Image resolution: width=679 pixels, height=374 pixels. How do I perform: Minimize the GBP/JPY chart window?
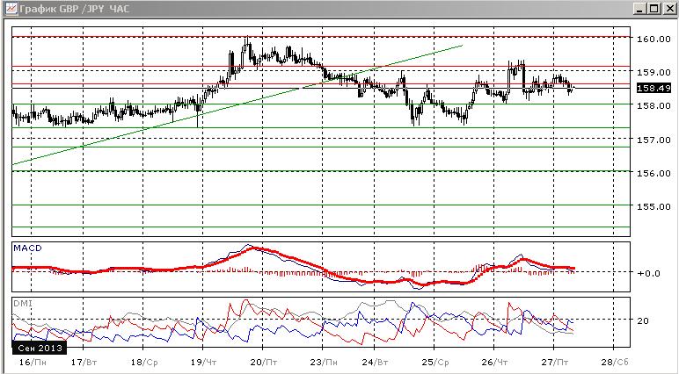(x=640, y=9)
